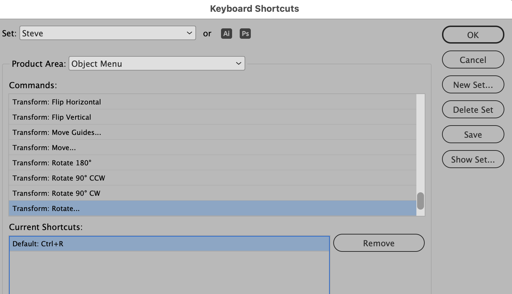This screenshot has height=294, width=512.
Task: Click the Ps (Photoshop) icon
Action: 245,33
